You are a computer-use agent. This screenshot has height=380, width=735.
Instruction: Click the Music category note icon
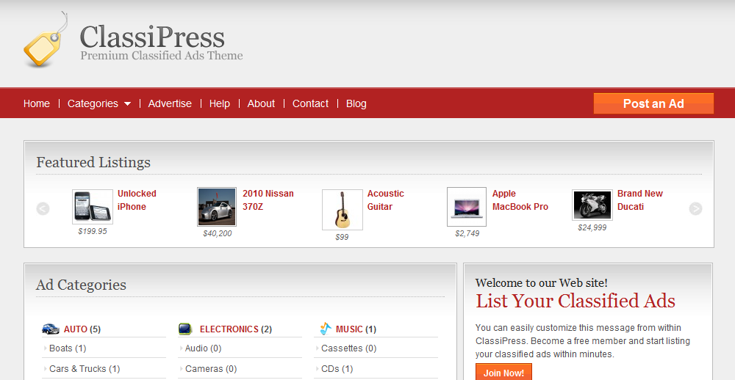point(326,329)
